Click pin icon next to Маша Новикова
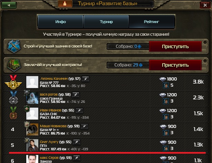Image resolution: width=212 pixels, height=163 pixels. [84, 126]
